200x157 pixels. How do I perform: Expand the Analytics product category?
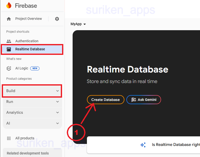click(x=32, y=112)
